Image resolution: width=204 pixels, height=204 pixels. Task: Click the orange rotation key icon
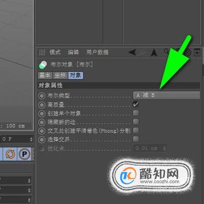coord(10,154)
